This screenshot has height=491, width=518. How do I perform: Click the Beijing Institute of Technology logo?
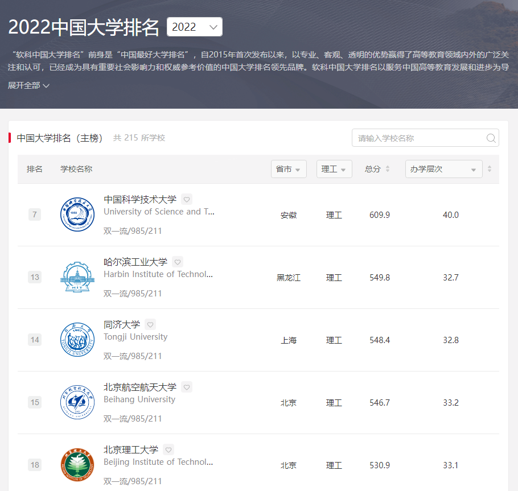77,465
